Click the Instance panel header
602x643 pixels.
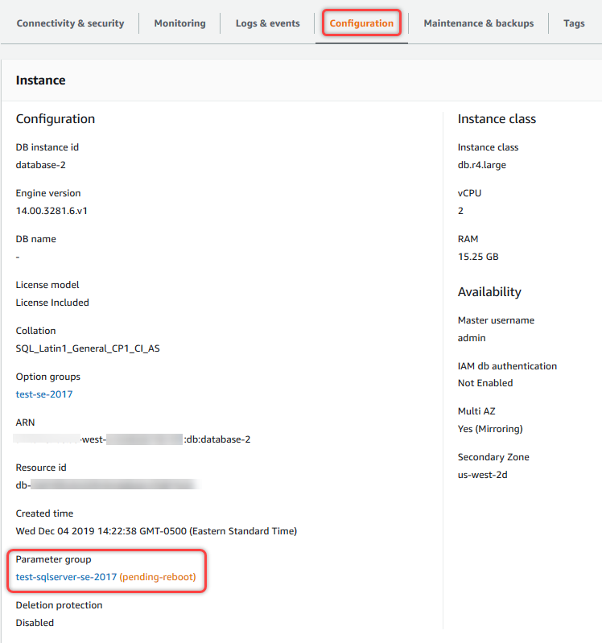tap(40, 80)
